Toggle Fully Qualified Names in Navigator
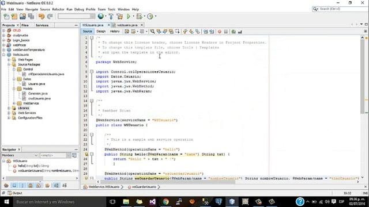The width and height of the screenshot is (369, 207). pos(47,185)
